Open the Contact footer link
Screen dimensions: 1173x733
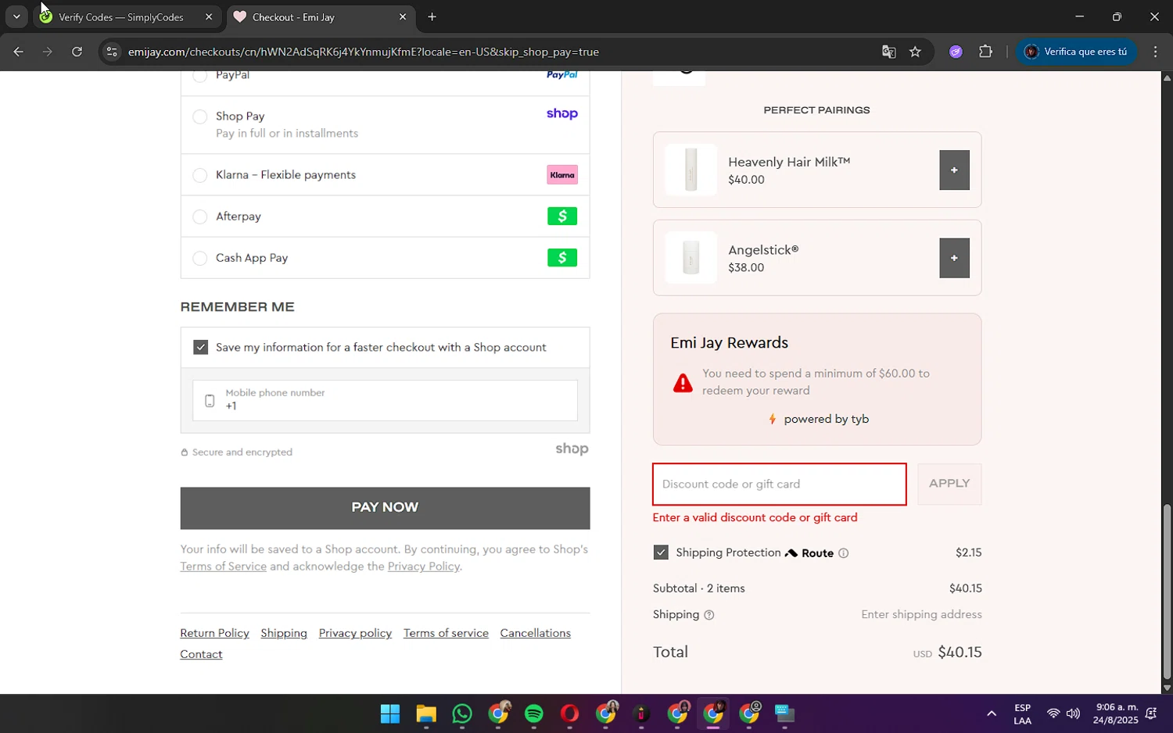click(x=201, y=654)
